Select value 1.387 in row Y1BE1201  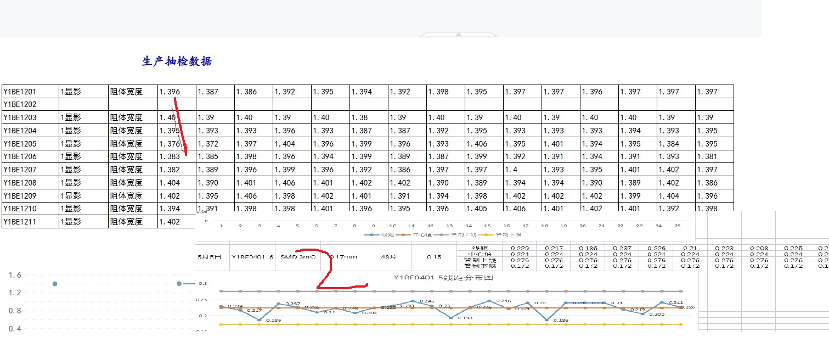(208, 92)
